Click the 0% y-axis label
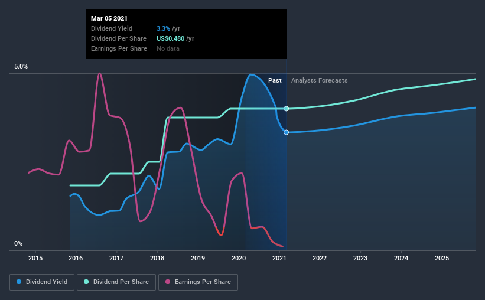 pos(18,243)
